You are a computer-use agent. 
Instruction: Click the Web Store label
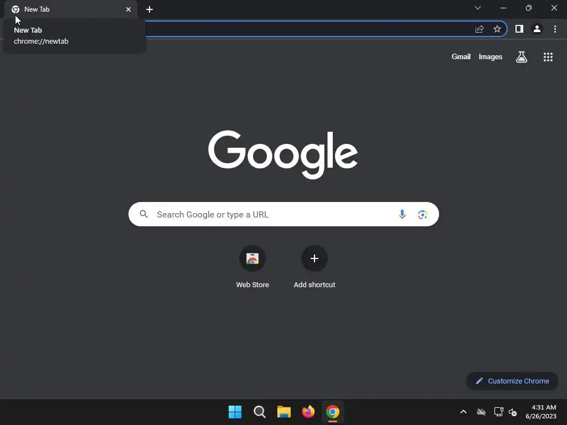click(252, 285)
